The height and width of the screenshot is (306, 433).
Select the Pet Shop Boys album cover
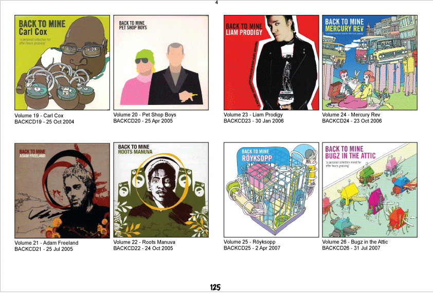point(161,63)
